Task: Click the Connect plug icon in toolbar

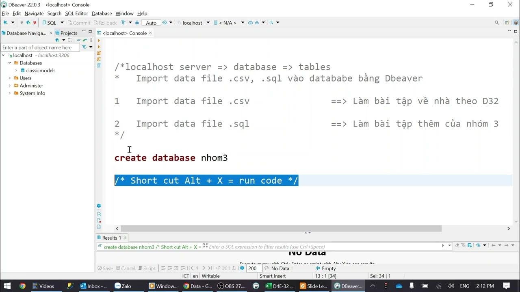Action: (22, 23)
